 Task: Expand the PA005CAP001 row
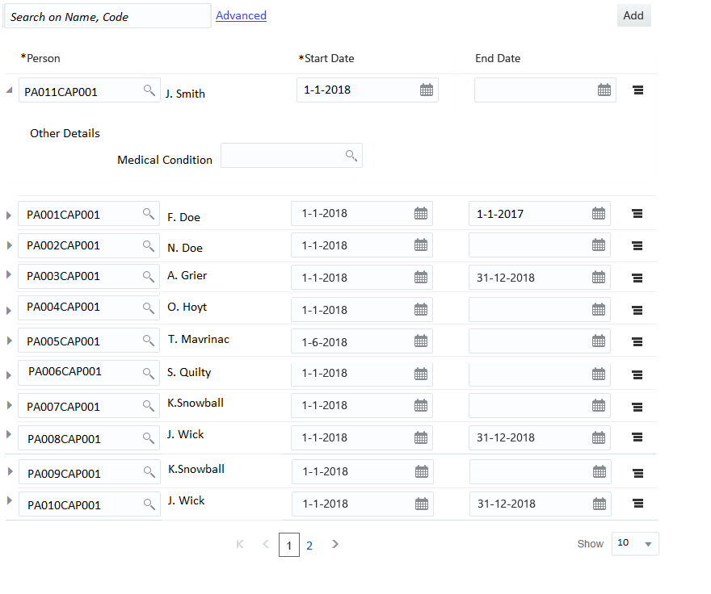click(9, 341)
